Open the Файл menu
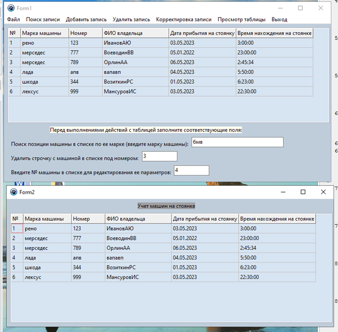Image resolution: width=338 pixels, height=332 pixels. [14, 19]
